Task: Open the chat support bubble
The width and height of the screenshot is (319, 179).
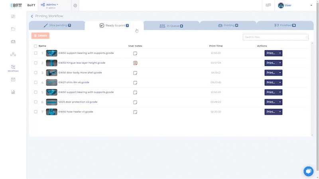Action: click(x=308, y=171)
